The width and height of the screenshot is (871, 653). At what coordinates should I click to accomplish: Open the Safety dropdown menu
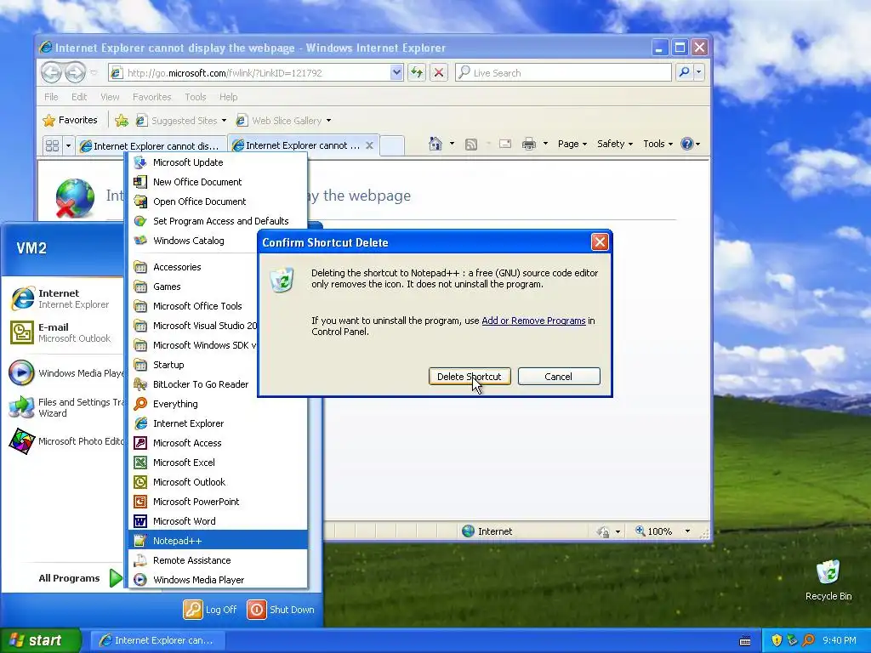(615, 144)
